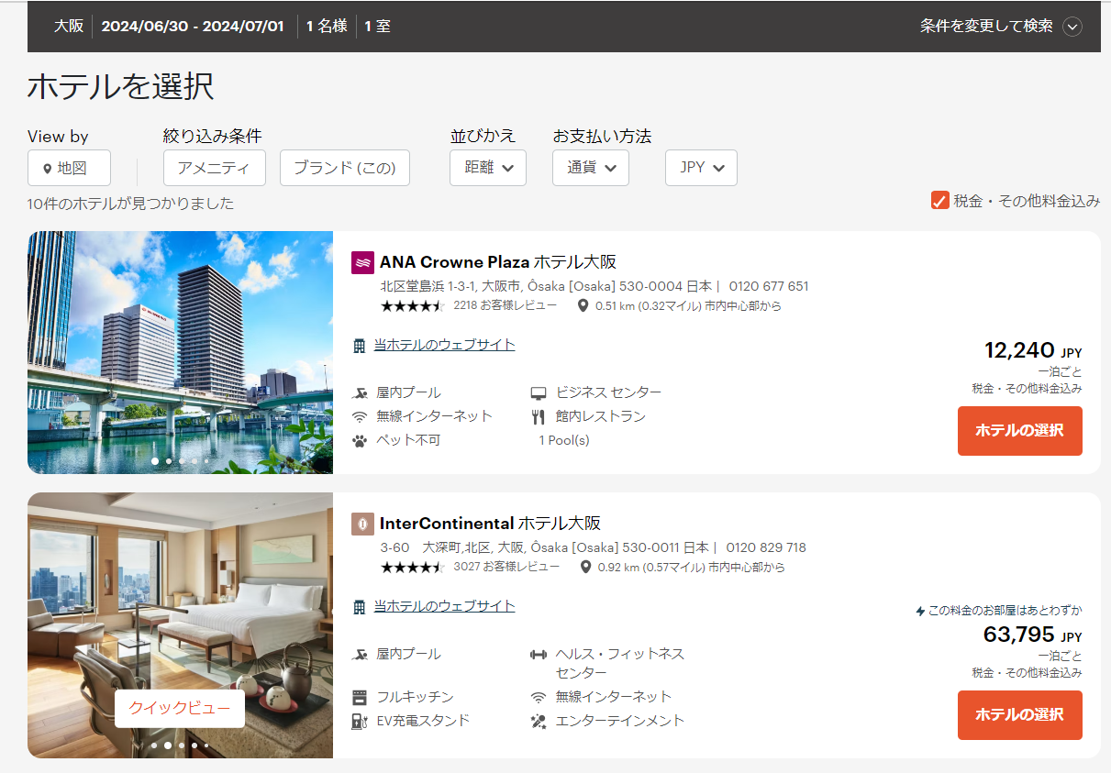Click the InterContinental brand logo icon
Image resolution: width=1111 pixels, height=773 pixels.
click(362, 525)
